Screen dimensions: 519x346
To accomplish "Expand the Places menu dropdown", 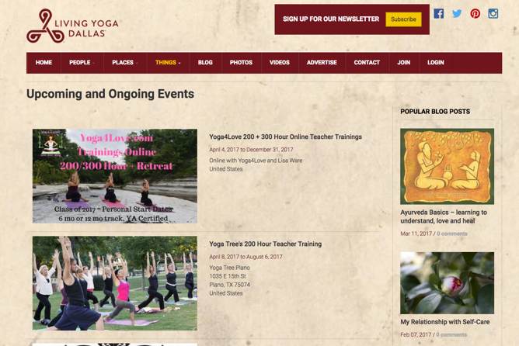I will coord(125,63).
